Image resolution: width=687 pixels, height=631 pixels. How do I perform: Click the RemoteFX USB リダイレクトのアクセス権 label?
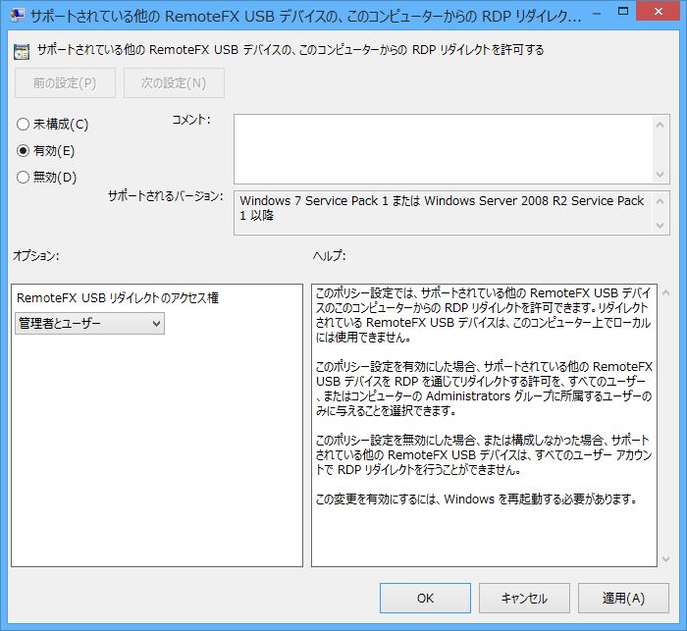click(x=118, y=298)
